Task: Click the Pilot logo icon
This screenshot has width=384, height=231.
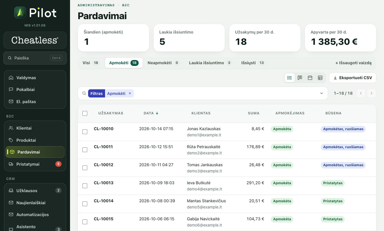Action: tap(20, 13)
